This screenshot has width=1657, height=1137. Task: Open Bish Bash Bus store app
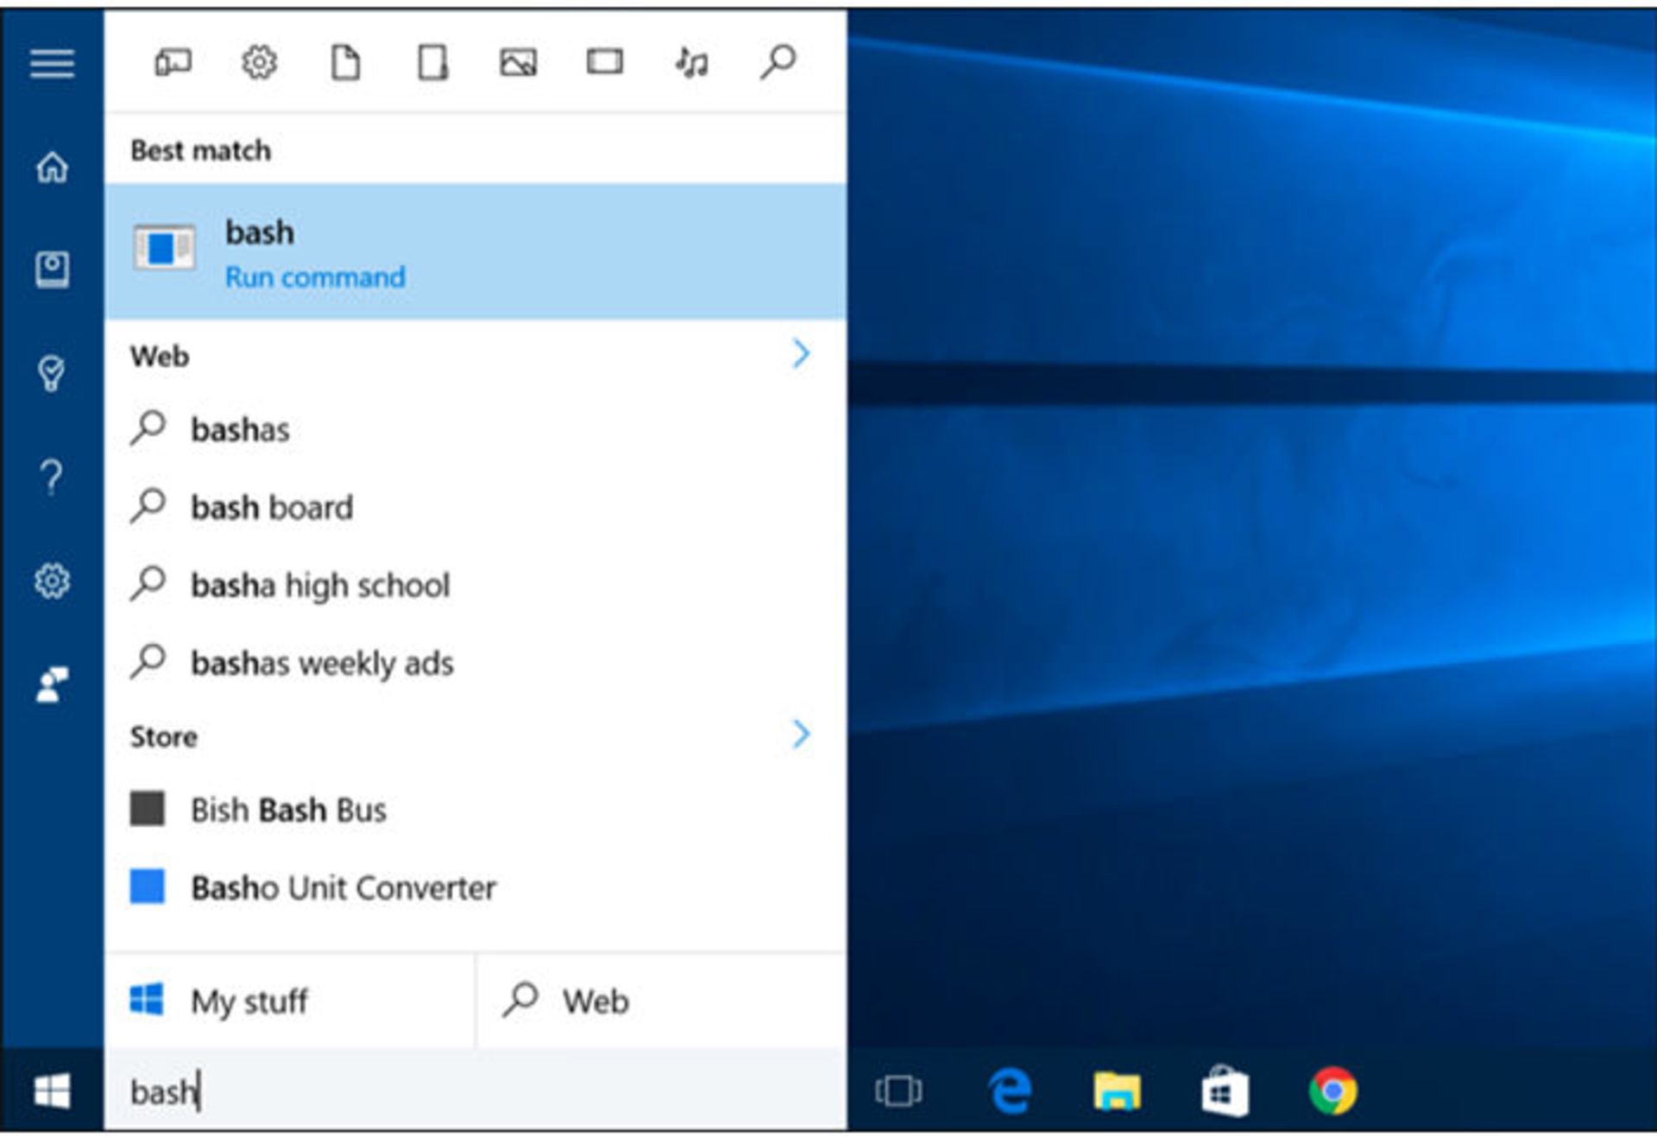coord(476,810)
